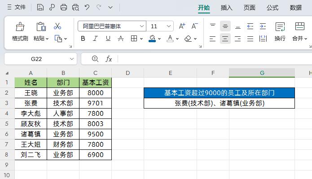This screenshot has height=179, width=312.
Task: Decrease font size with A- icon
Action: [x=194, y=26]
